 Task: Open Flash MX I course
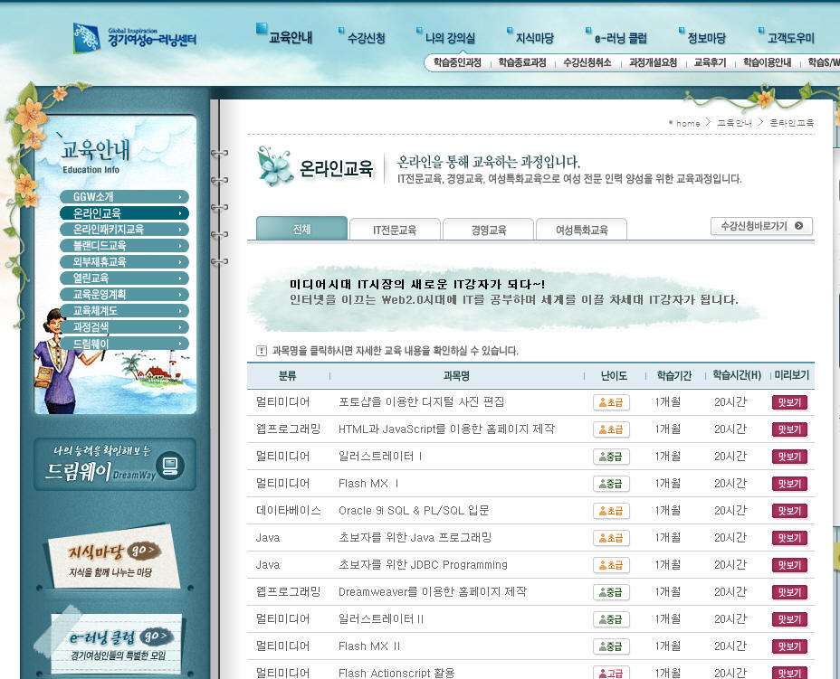(368, 484)
